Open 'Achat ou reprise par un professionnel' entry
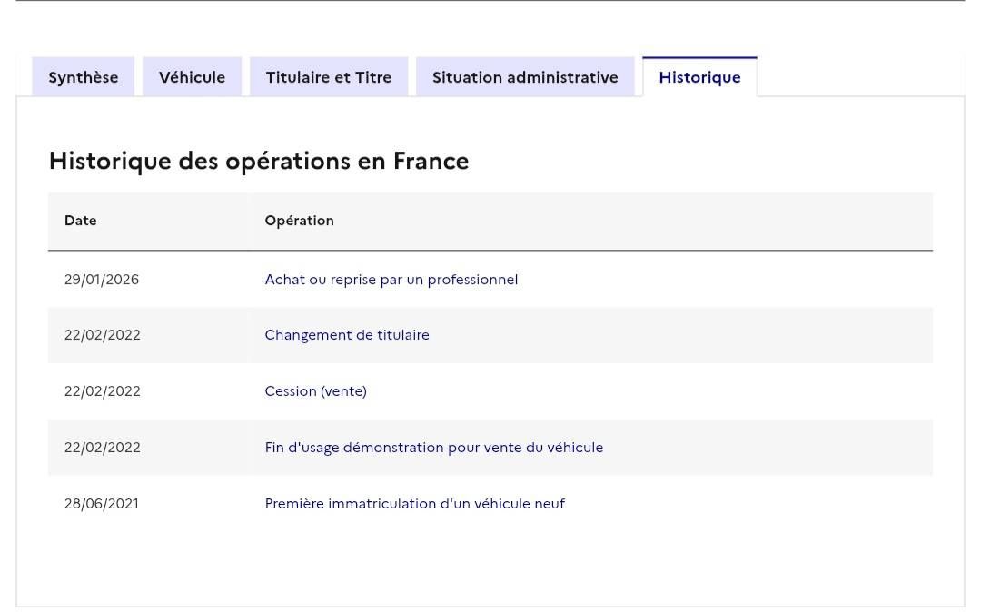 [x=391, y=280]
